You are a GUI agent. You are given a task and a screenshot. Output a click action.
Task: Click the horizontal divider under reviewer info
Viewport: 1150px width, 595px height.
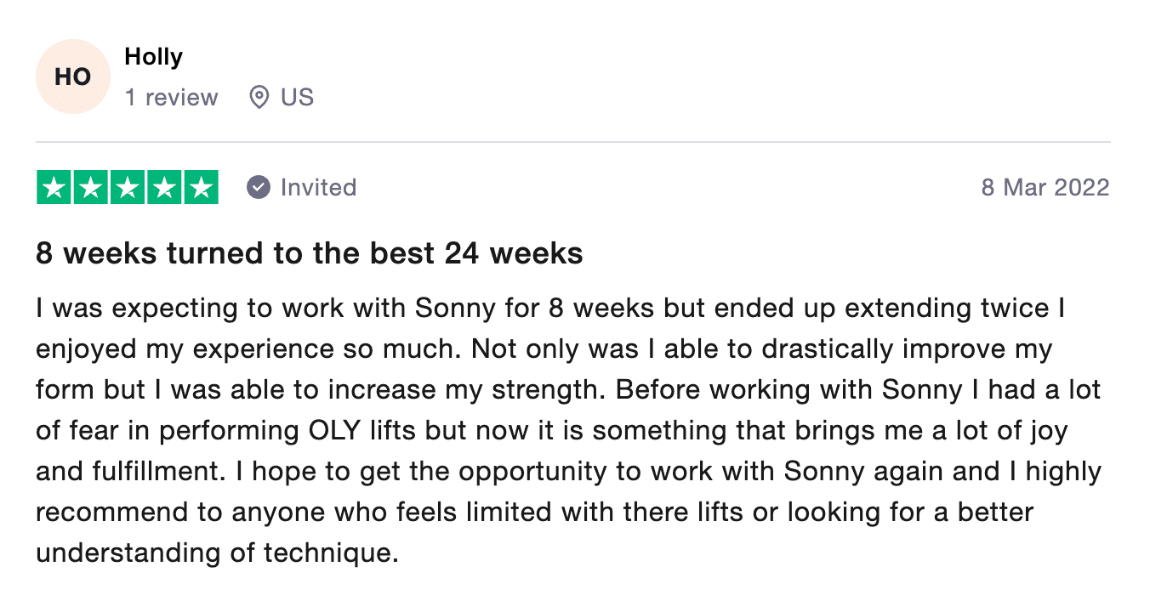(x=573, y=142)
